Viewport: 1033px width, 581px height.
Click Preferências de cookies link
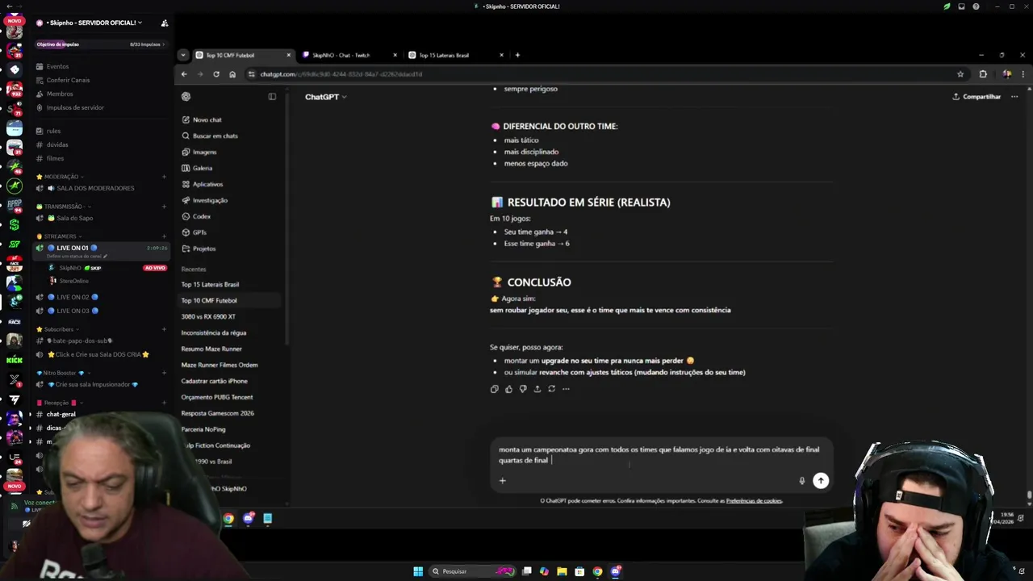click(x=754, y=501)
